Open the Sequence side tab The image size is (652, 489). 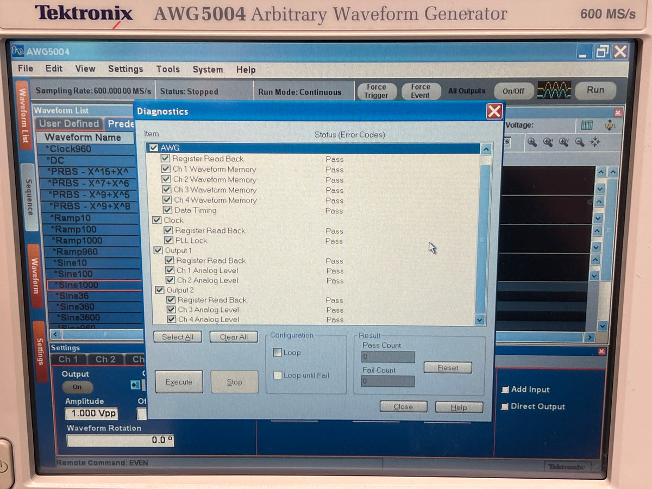click(29, 197)
